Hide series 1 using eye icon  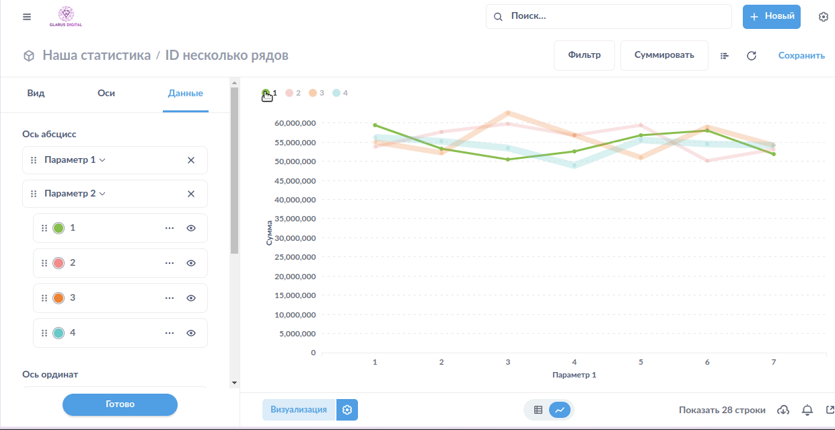[x=191, y=228]
